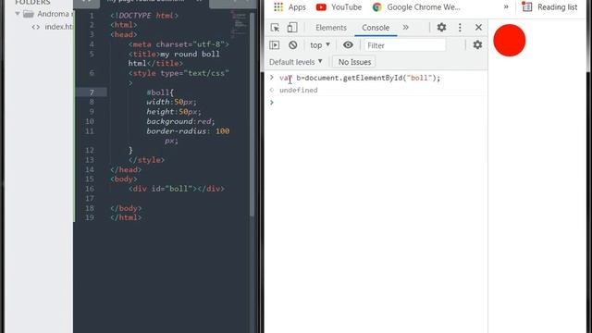Click the closing </style> tag

tap(146, 160)
